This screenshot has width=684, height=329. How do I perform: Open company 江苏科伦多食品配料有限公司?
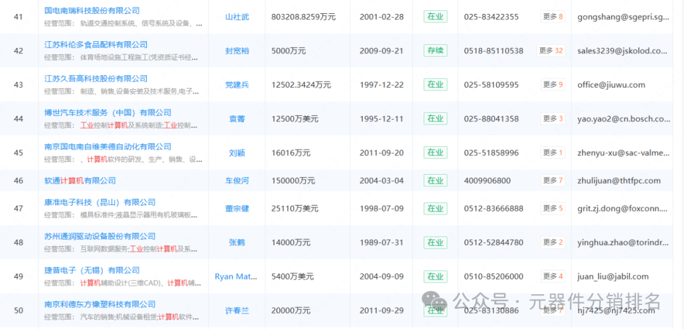coord(96,45)
